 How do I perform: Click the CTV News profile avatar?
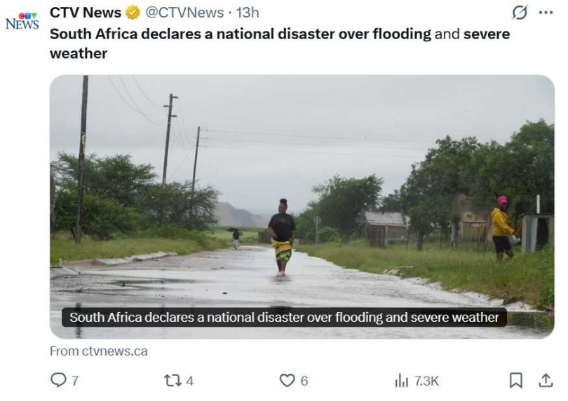22,21
